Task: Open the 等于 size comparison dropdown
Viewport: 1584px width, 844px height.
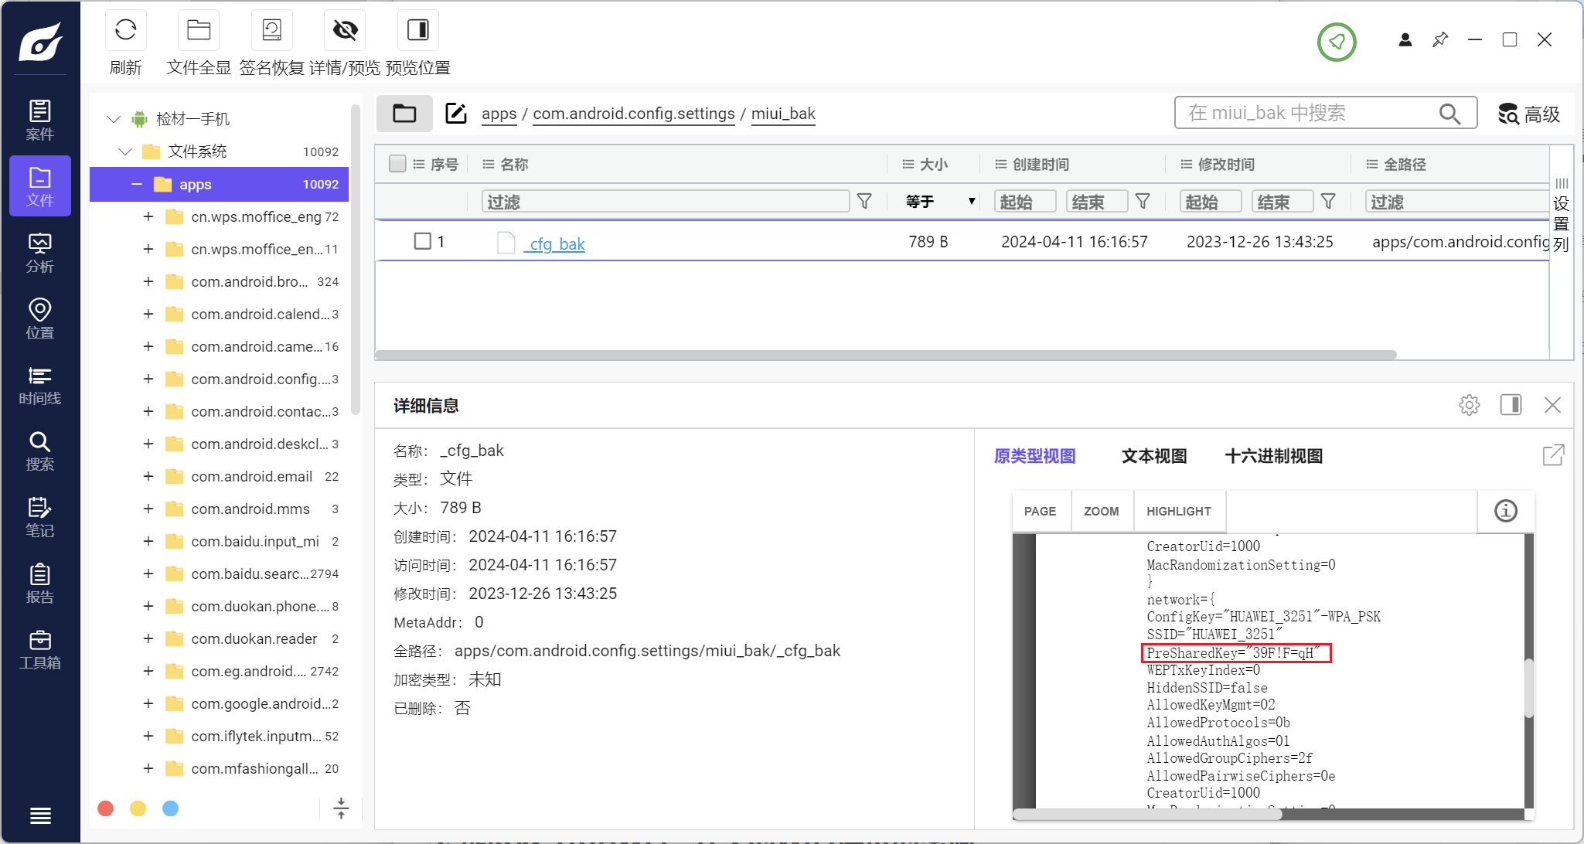Action: tap(939, 202)
